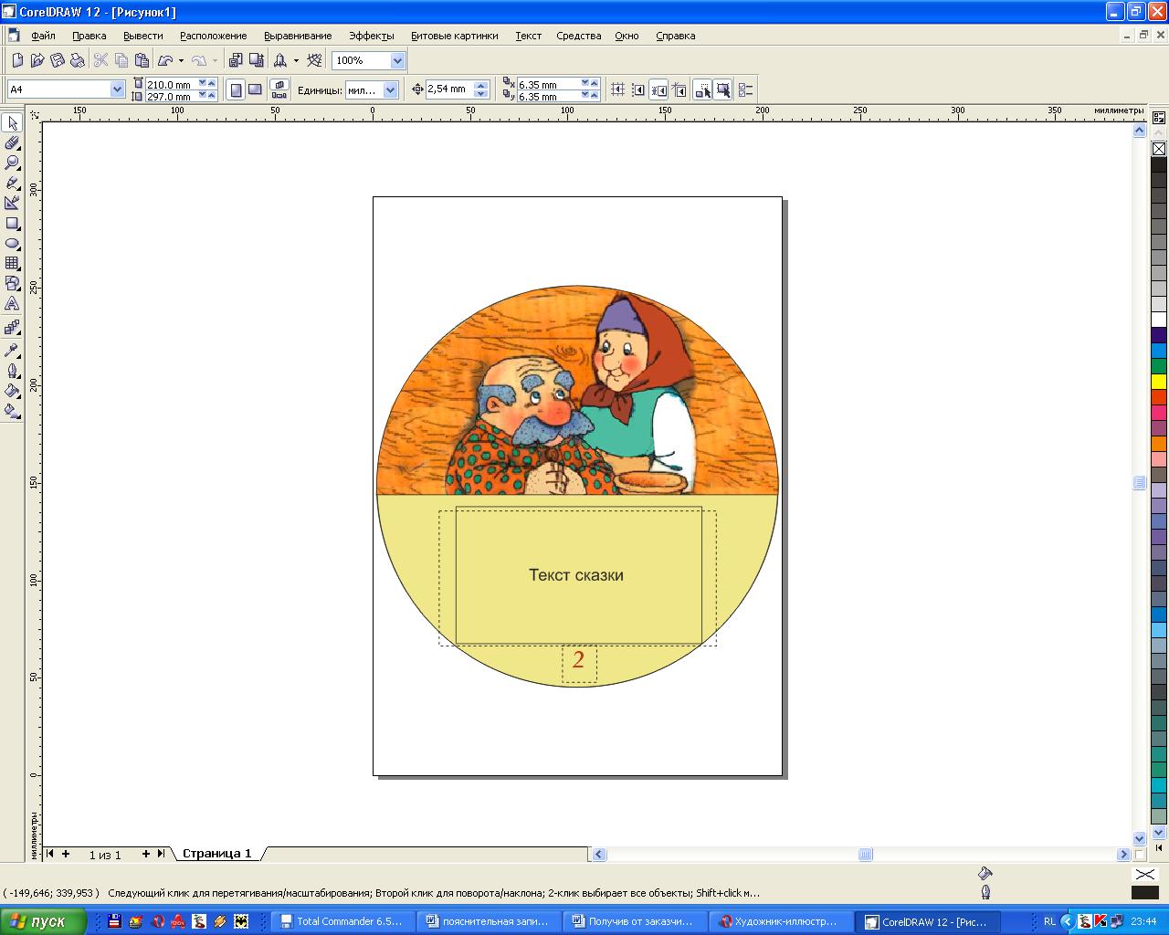The image size is (1169, 935).
Task: Select the Fill bucket tool
Action: 12,391
